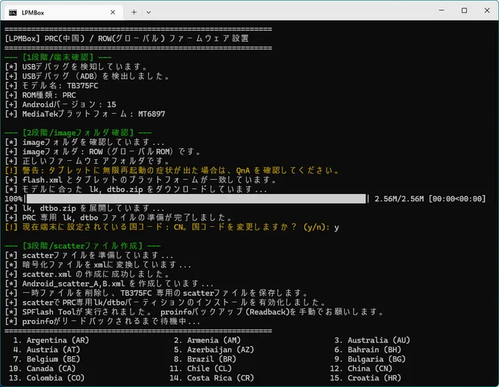Click the 'ROM種類: PRC' line

pos(40,95)
